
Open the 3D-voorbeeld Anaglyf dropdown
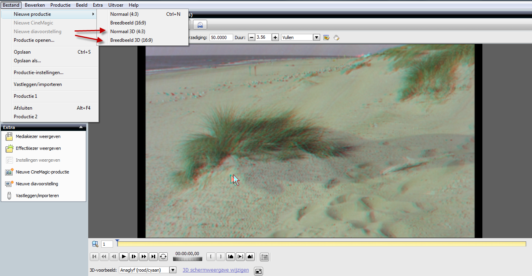coord(172,270)
